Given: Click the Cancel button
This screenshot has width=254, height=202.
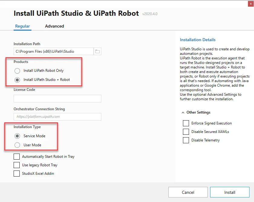Looking at the screenshot, I should (188, 192).
